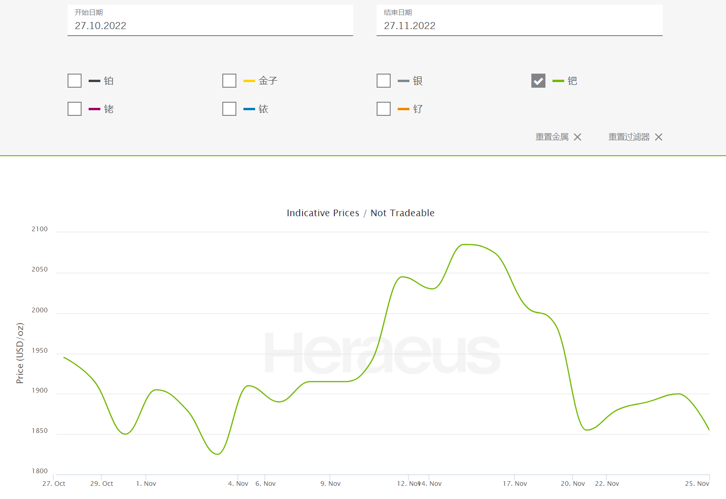Click the gray 银 color swatch
This screenshot has height=499, width=726.
click(403, 81)
